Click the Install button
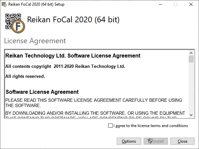 156,141
